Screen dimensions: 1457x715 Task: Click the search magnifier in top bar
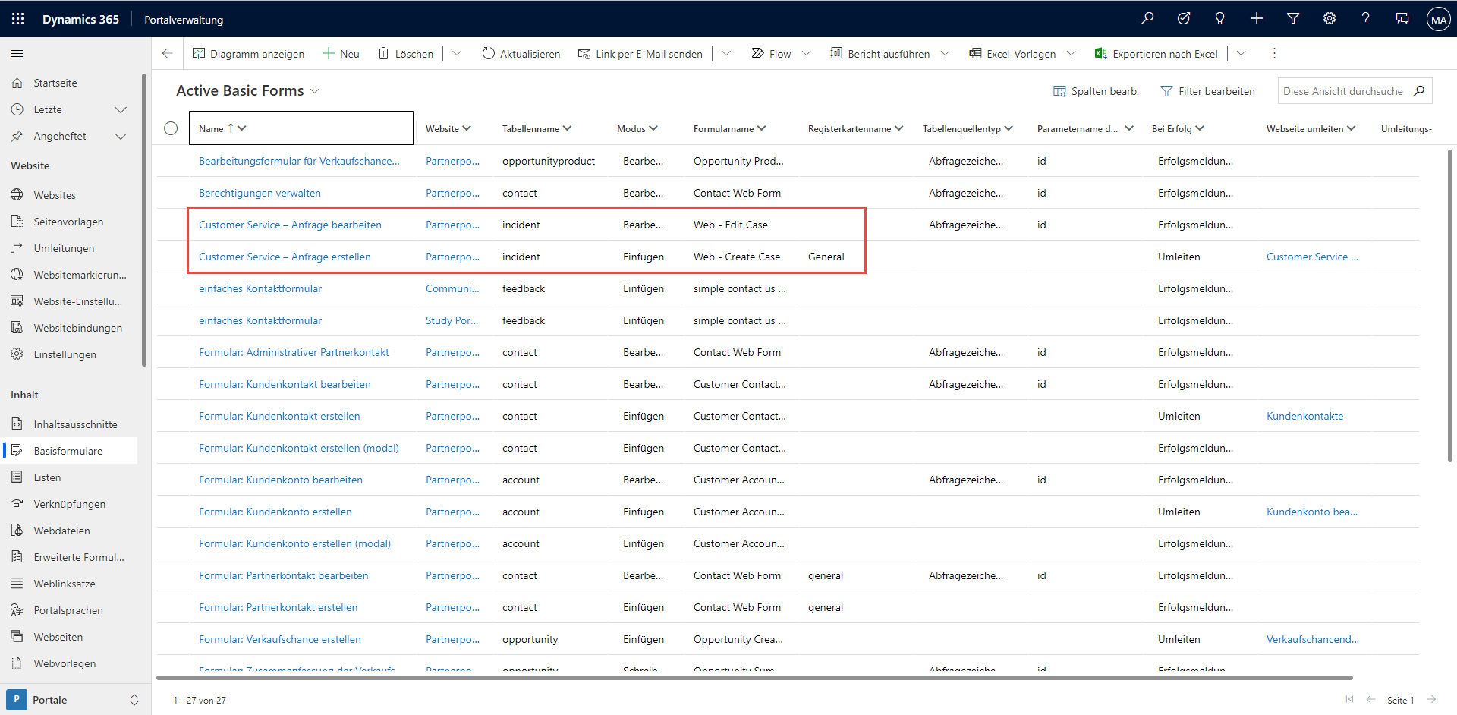click(x=1147, y=19)
